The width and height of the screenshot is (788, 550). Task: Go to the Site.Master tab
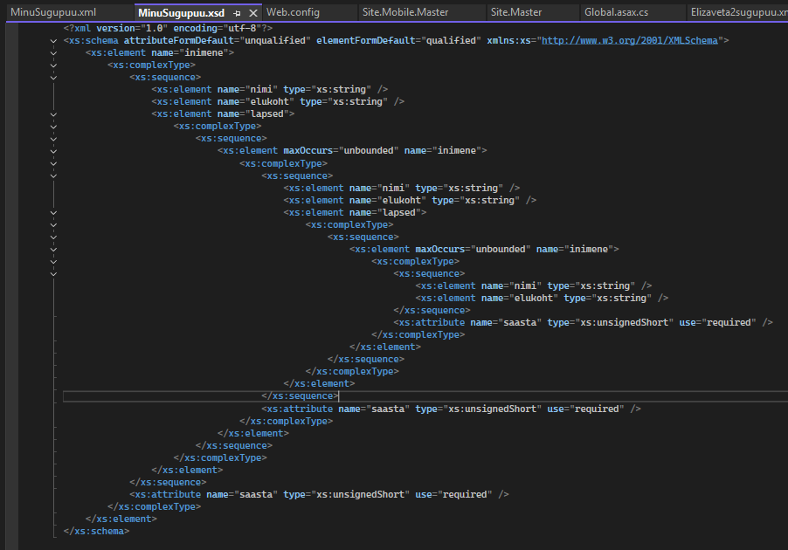pyautogui.click(x=516, y=13)
